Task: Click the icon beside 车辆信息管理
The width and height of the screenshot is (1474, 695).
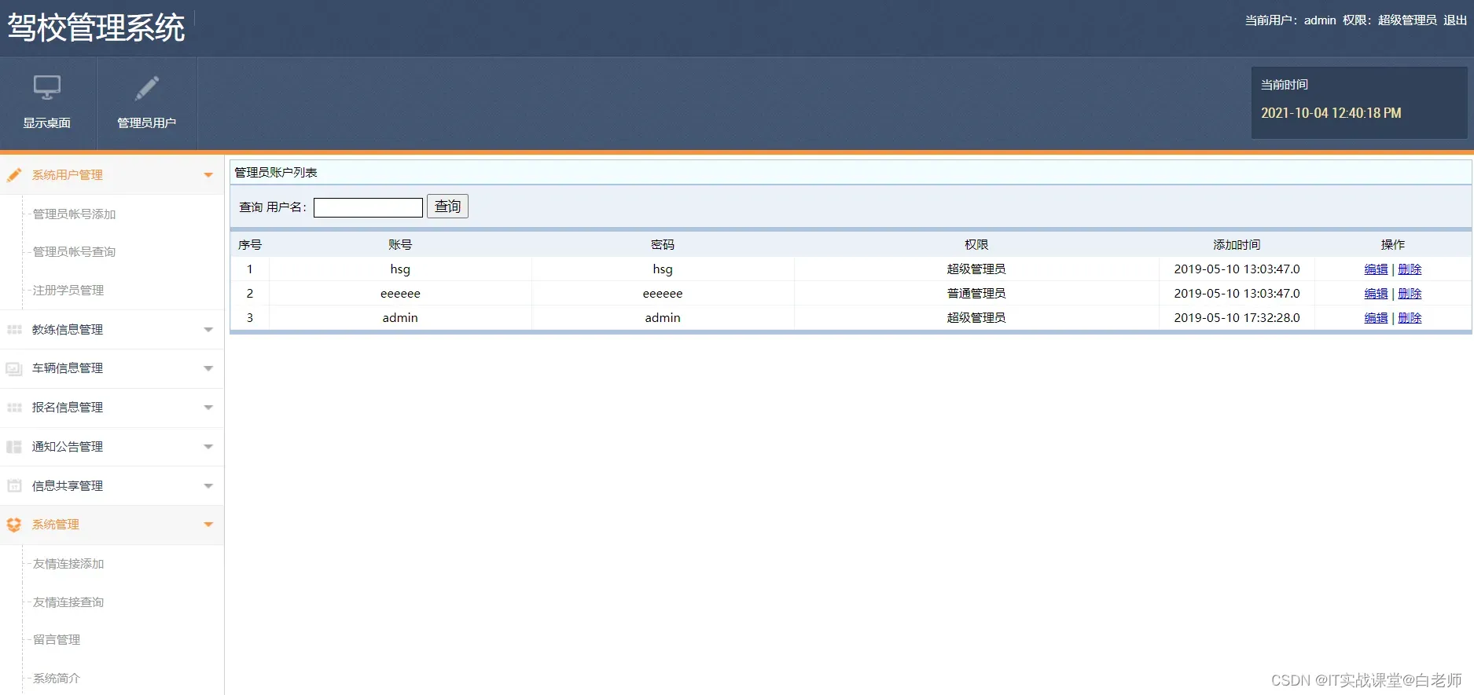Action: (14, 368)
